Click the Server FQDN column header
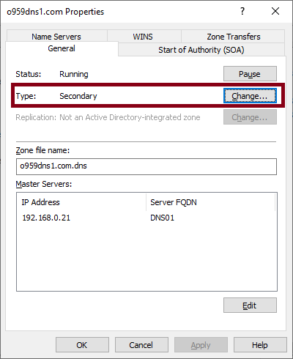The height and width of the screenshot is (359, 293). [x=211, y=202]
